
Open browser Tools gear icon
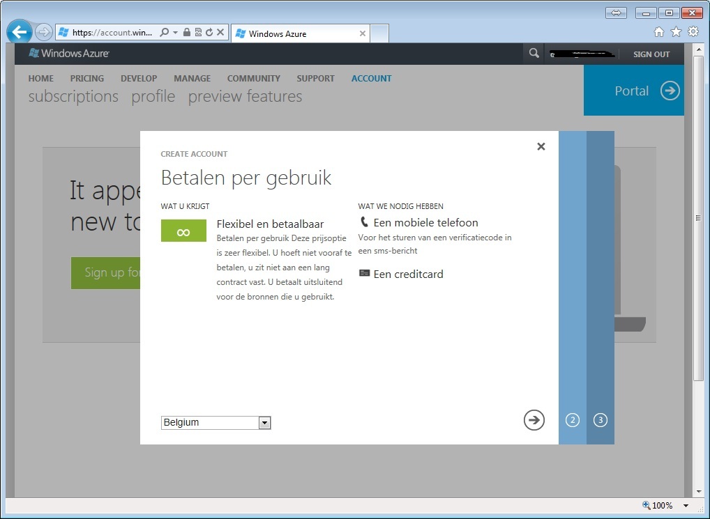pos(693,32)
